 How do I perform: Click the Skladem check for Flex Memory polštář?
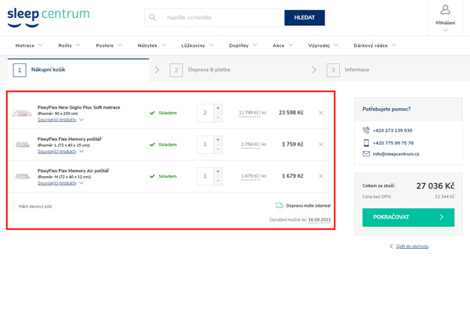(x=152, y=145)
